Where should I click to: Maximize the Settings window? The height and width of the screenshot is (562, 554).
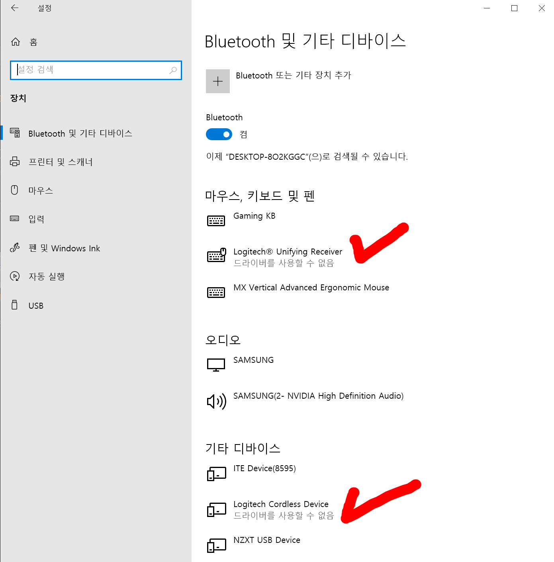[x=514, y=8]
